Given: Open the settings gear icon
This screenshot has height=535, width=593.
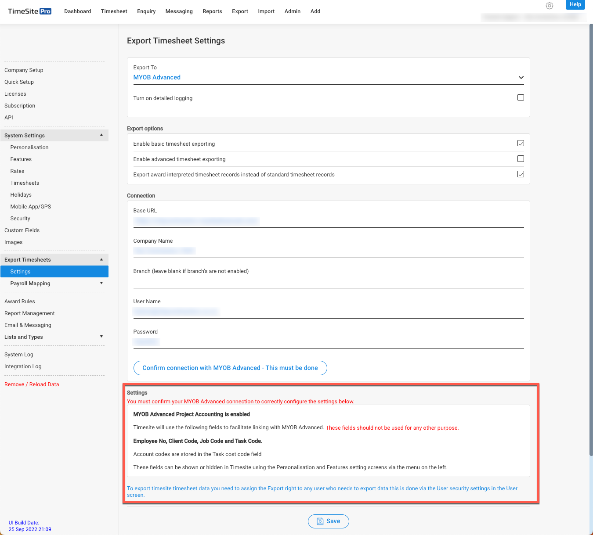Looking at the screenshot, I should click(x=550, y=6).
